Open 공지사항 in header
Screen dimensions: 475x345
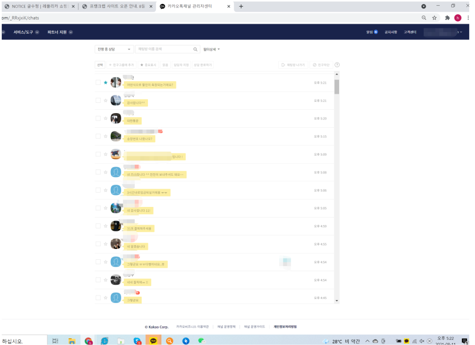[x=391, y=32]
